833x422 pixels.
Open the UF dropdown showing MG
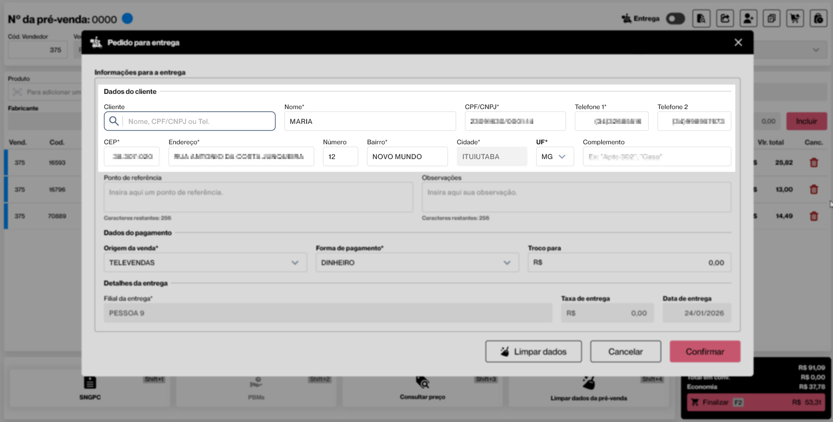pos(555,156)
